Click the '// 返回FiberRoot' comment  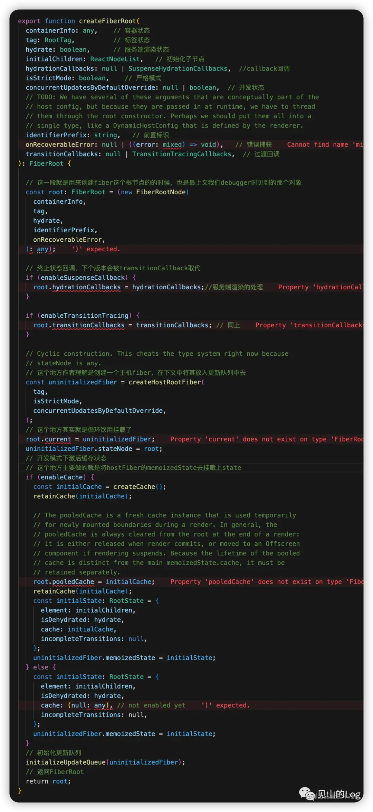(55, 772)
